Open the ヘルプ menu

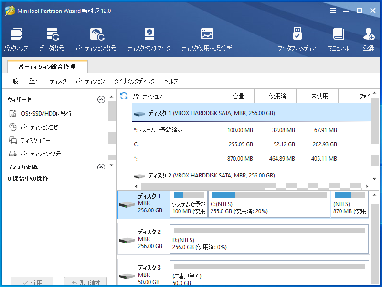171,81
